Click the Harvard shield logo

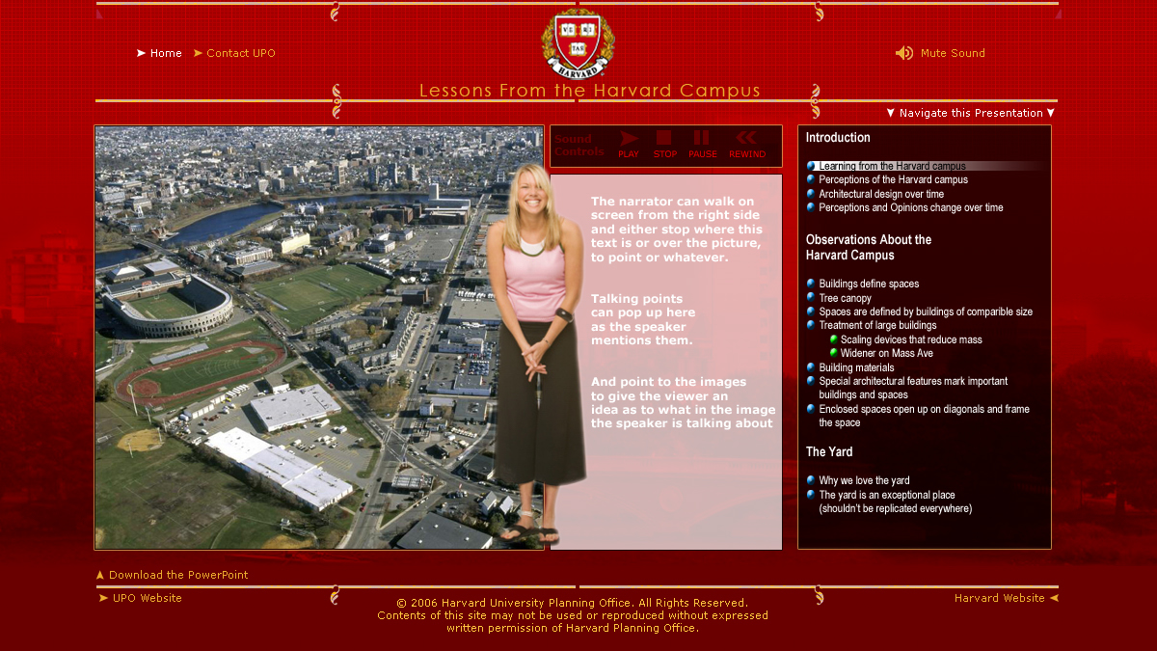(x=578, y=43)
